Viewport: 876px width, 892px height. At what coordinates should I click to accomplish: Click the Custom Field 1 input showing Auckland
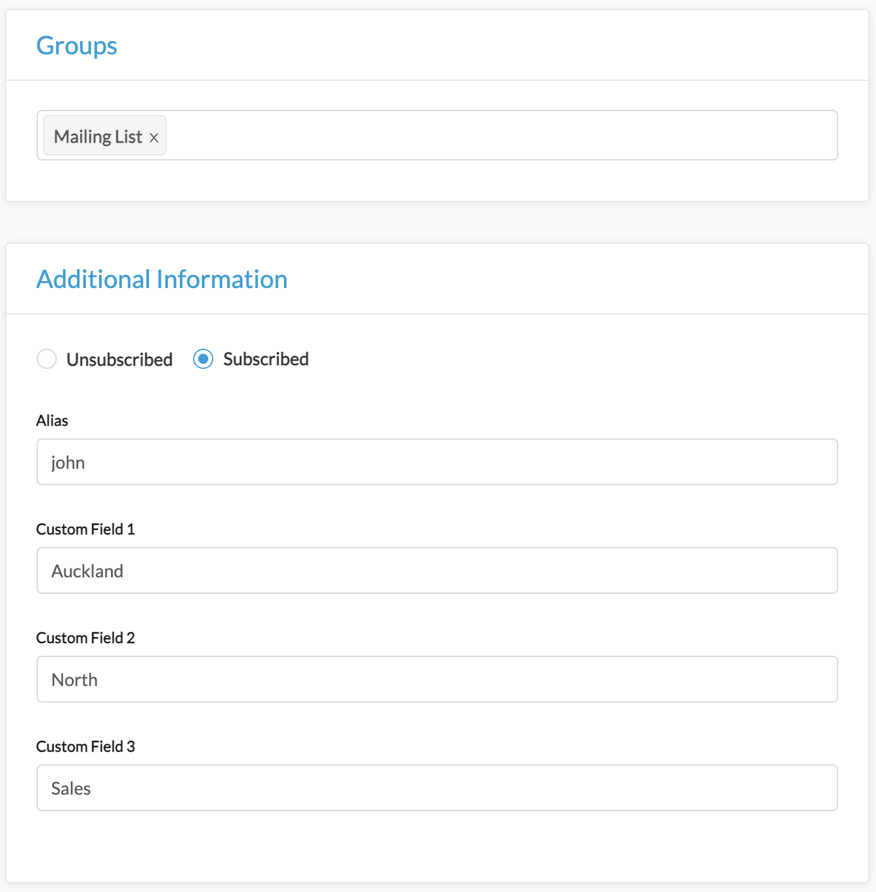tap(437, 570)
